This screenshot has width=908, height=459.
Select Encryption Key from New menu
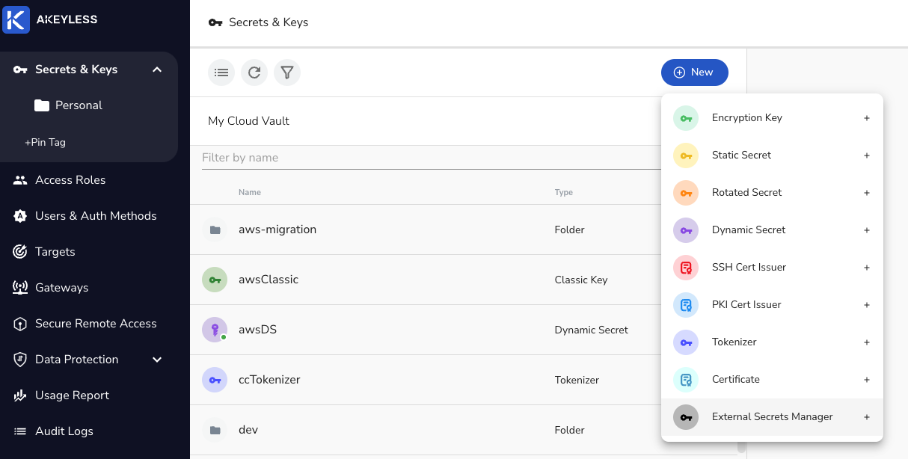coord(772,118)
